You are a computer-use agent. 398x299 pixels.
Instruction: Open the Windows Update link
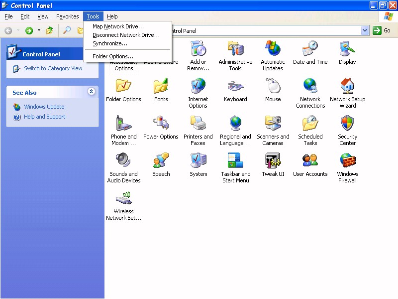tap(44, 107)
